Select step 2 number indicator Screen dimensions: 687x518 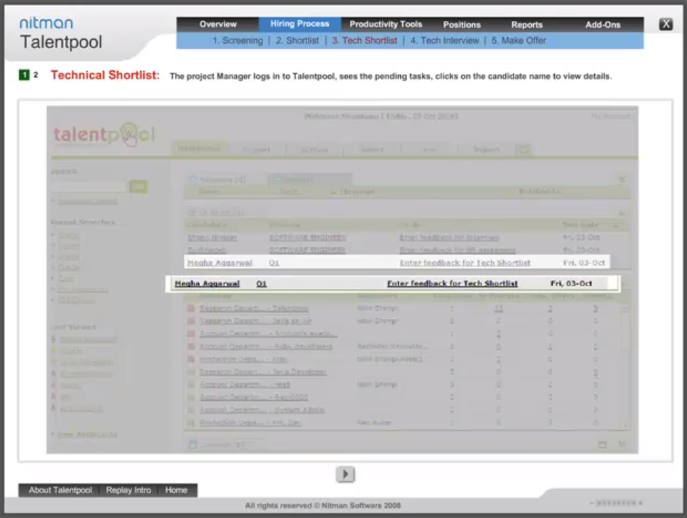[x=36, y=76]
